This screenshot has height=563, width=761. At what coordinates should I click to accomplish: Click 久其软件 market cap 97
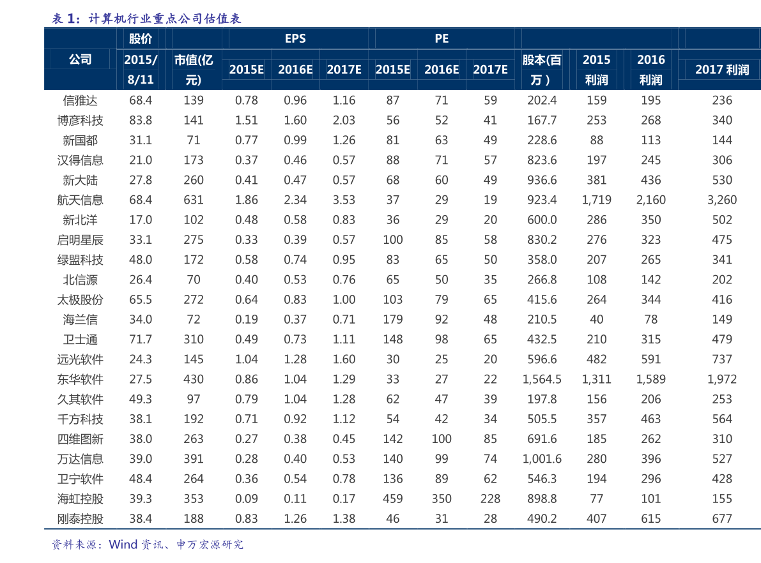(193, 399)
